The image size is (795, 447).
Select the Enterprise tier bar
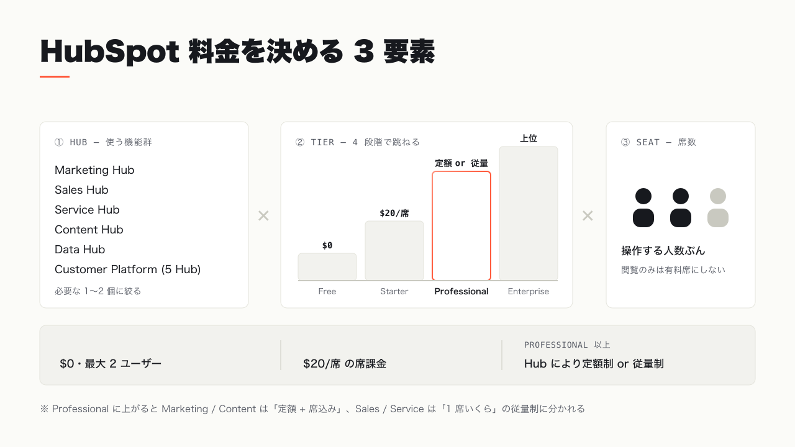[x=529, y=214]
